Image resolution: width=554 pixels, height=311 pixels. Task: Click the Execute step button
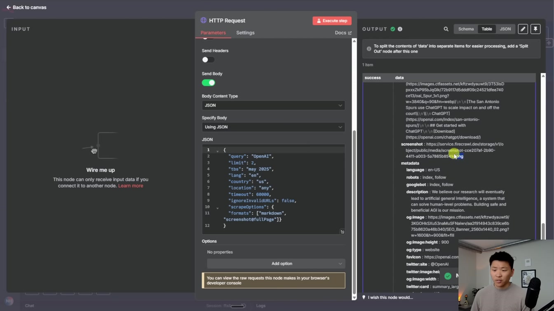click(332, 21)
